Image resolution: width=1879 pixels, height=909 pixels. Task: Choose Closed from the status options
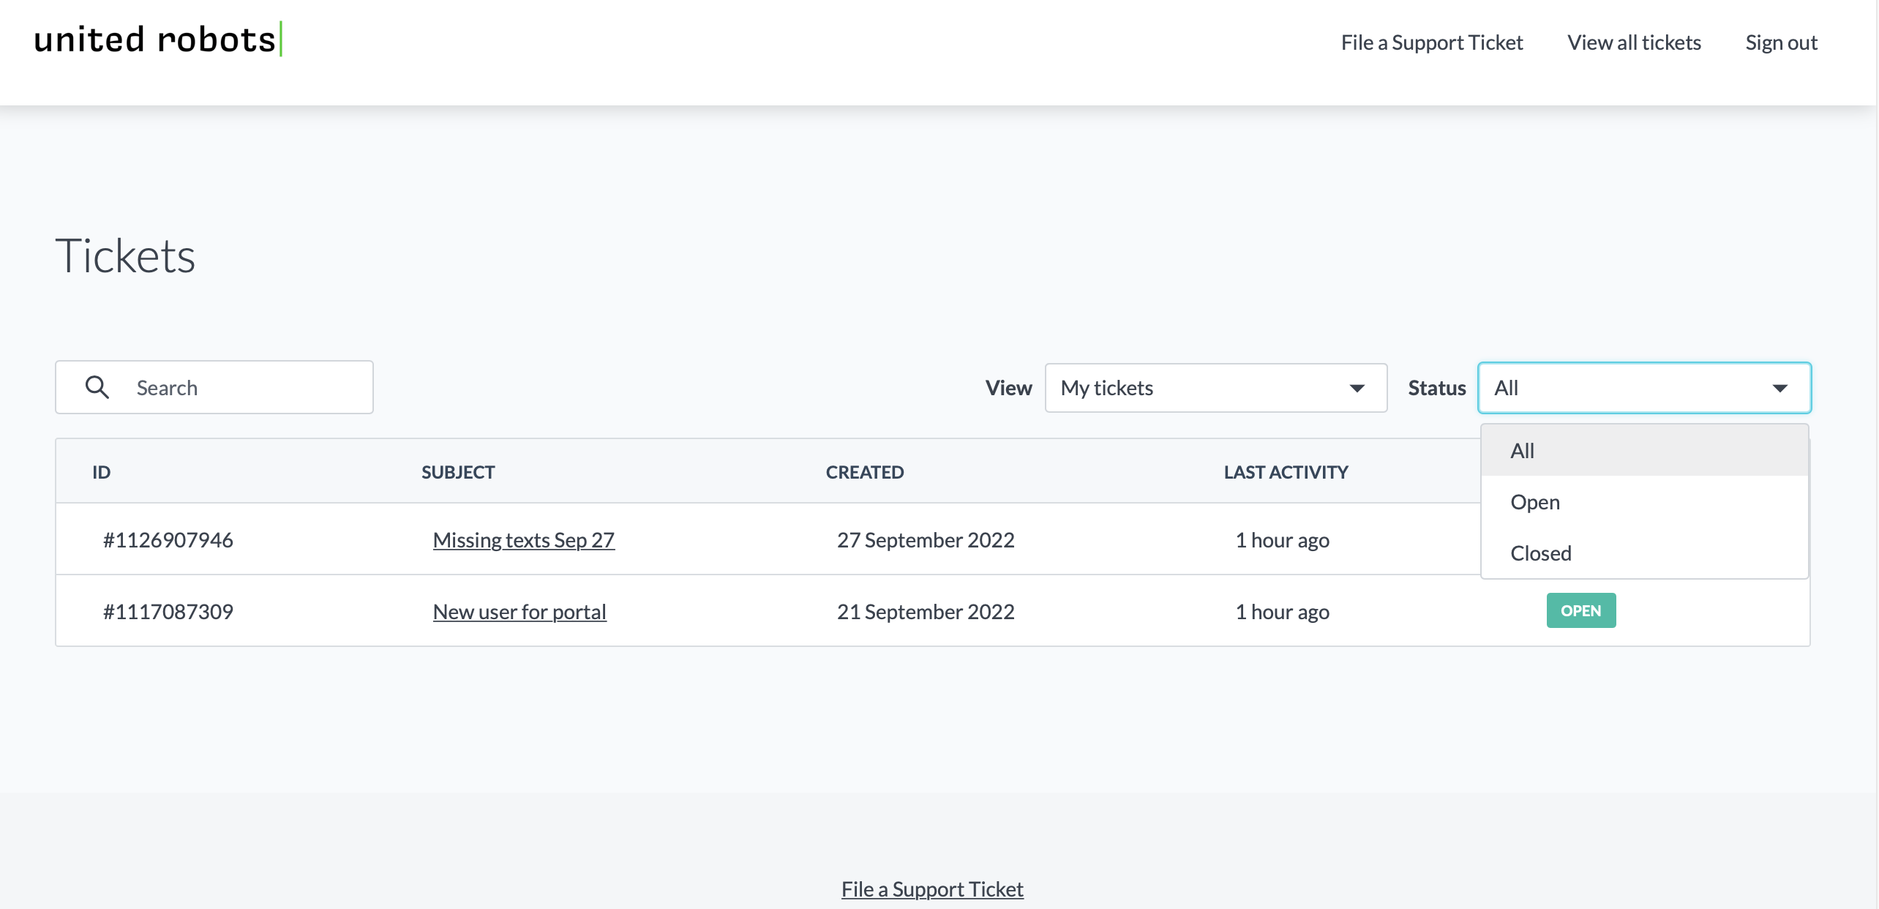tap(1541, 553)
